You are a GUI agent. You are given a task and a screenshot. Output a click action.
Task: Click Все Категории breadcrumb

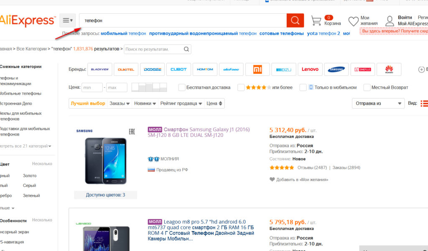click(x=31, y=49)
